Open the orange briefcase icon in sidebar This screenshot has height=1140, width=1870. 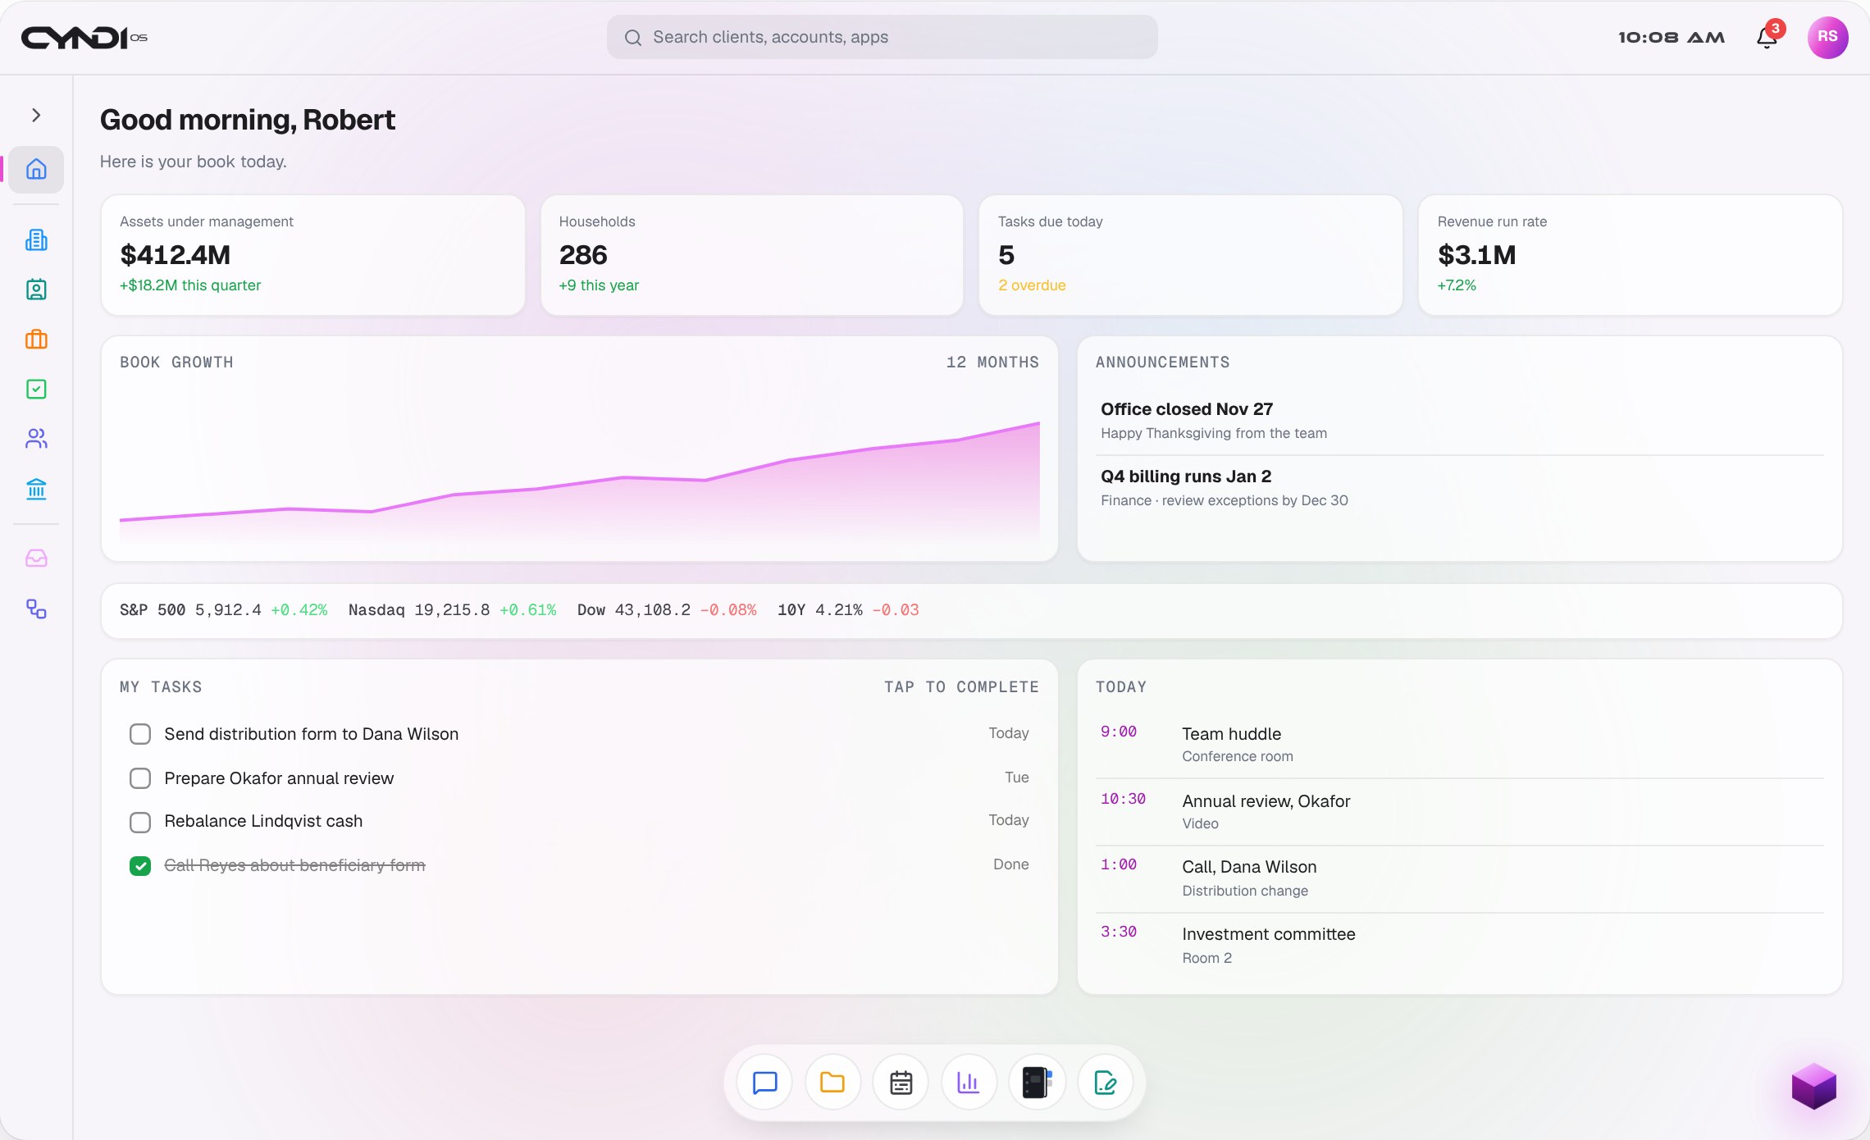tap(36, 340)
